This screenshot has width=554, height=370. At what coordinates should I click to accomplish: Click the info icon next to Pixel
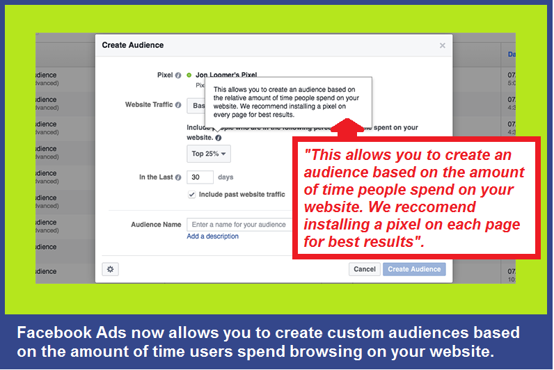point(178,75)
